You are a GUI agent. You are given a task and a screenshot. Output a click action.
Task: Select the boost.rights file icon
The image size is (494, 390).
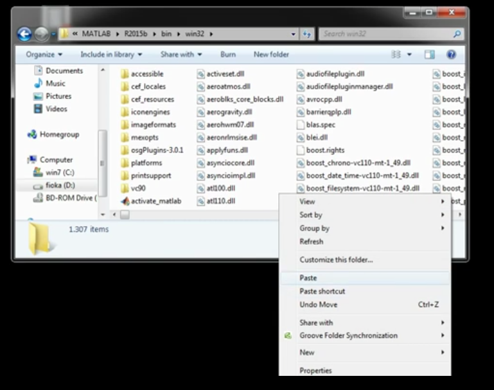click(301, 150)
